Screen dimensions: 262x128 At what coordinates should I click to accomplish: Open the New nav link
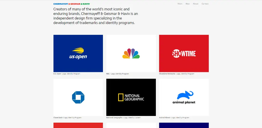click(x=187, y=4)
